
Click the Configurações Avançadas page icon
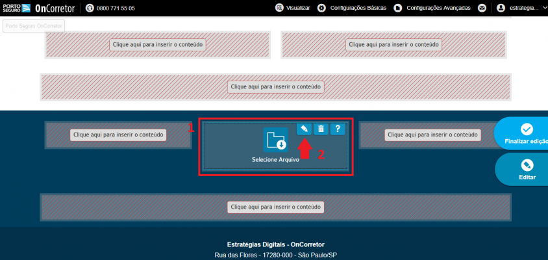[x=398, y=8]
